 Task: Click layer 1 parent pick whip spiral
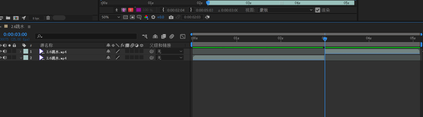[x=152, y=51]
